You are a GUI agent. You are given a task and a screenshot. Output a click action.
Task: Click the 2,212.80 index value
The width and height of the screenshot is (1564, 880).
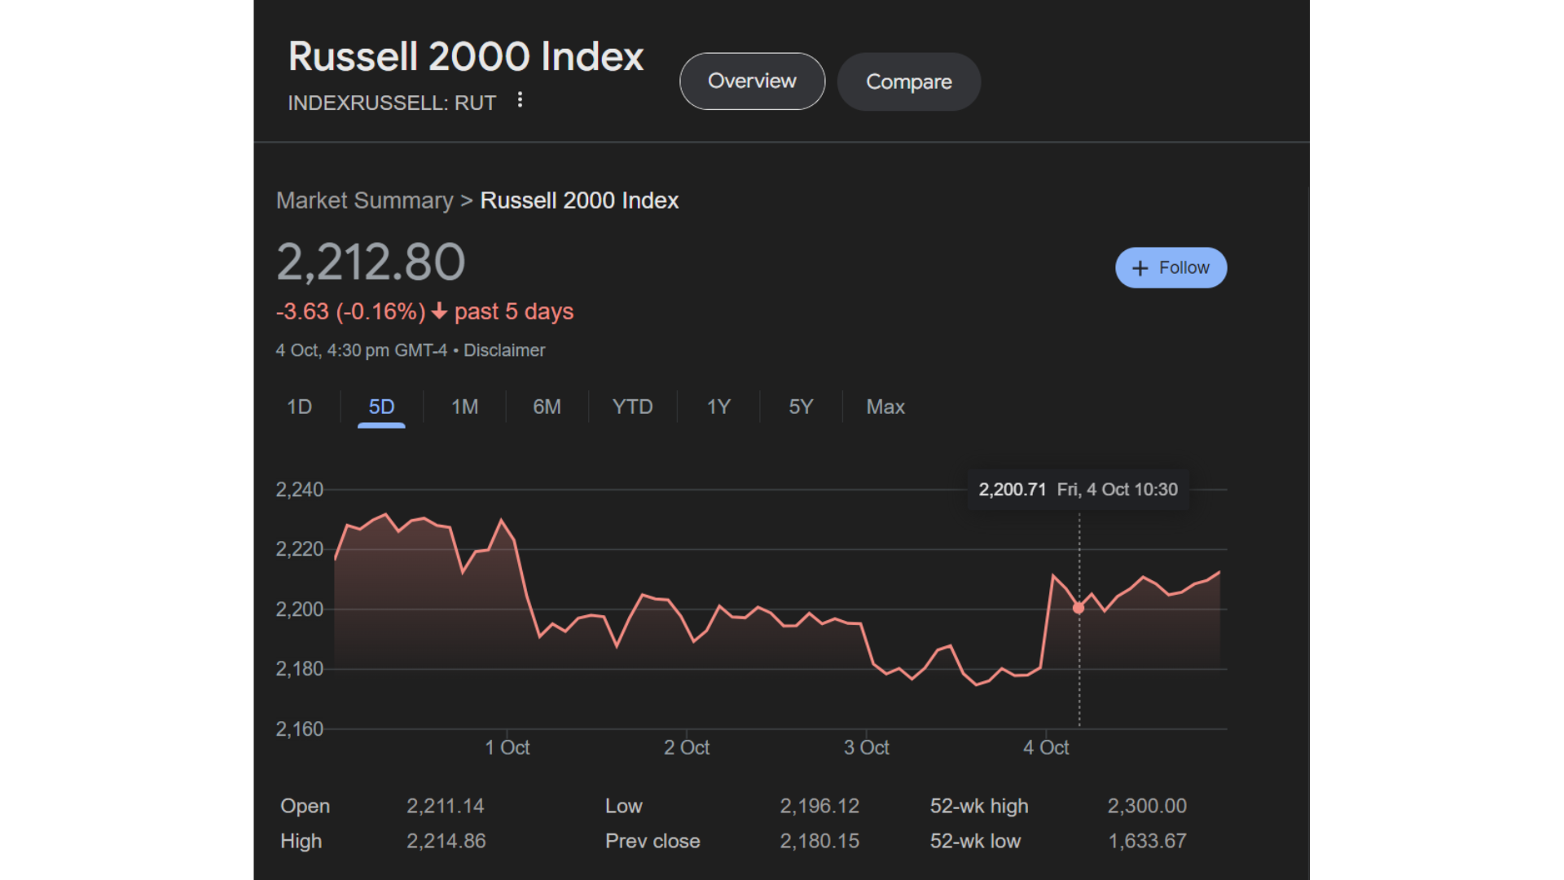pyautogui.click(x=371, y=262)
